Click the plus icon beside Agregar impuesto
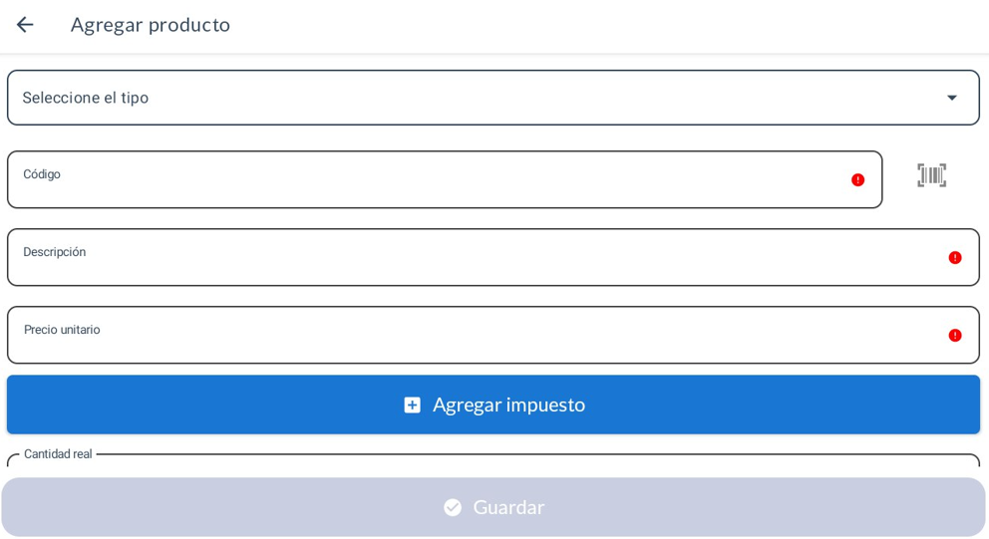The height and width of the screenshot is (539, 989). 412,404
